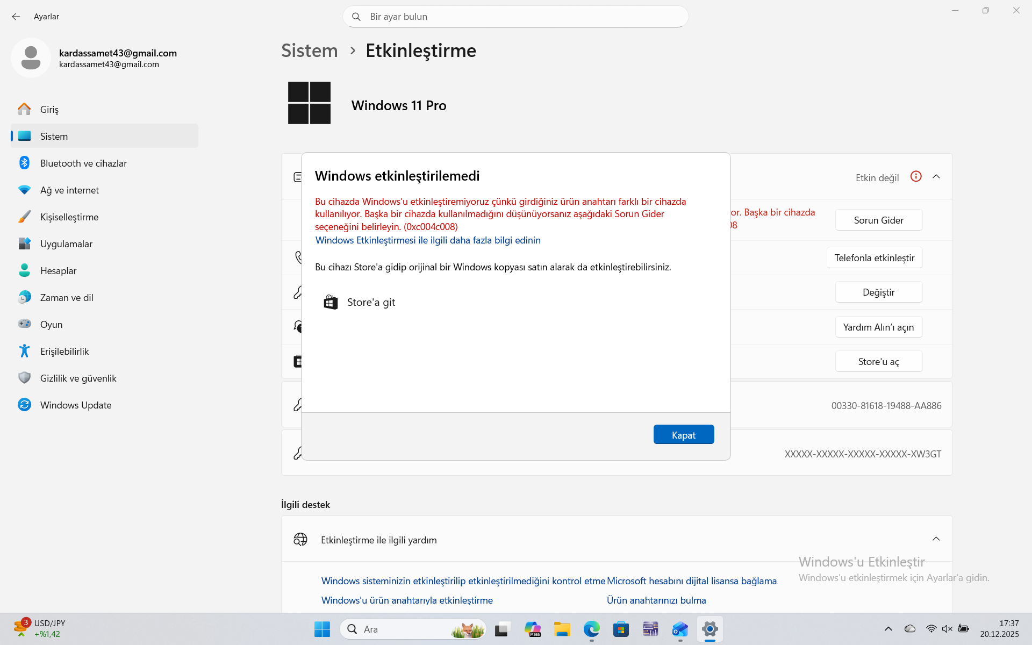Viewport: 1032px width, 645px height.
Task: Open Ürün anahtarınızı bulma link
Action: point(656,600)
